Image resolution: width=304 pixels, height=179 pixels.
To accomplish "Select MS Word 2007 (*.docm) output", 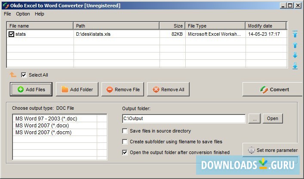I will point(55,133).
